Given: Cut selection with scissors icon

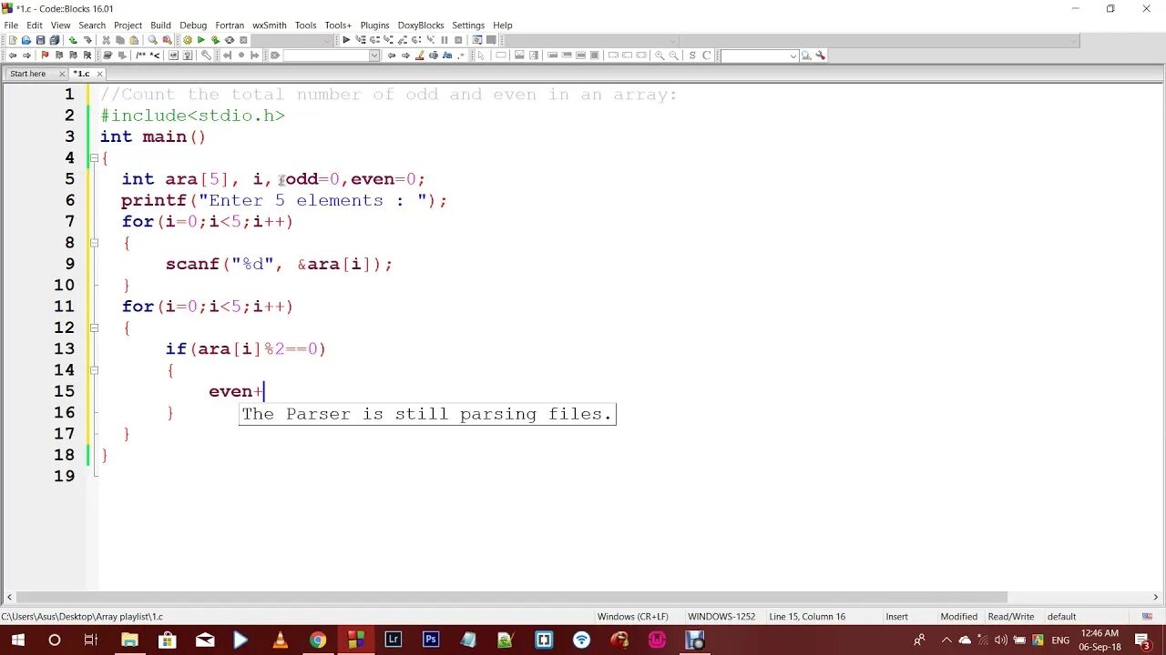Looking at the screenshot, I should coord(106,40).
